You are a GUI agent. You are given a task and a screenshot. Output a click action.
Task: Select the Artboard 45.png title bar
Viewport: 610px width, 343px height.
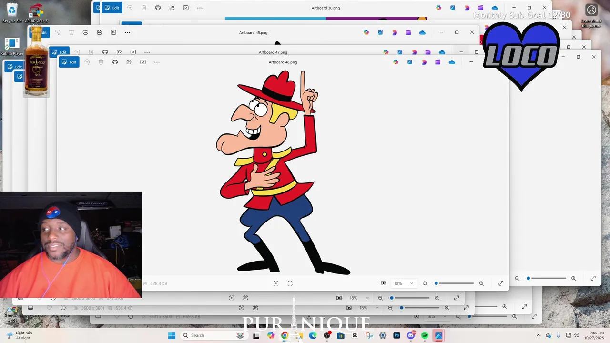253,32
